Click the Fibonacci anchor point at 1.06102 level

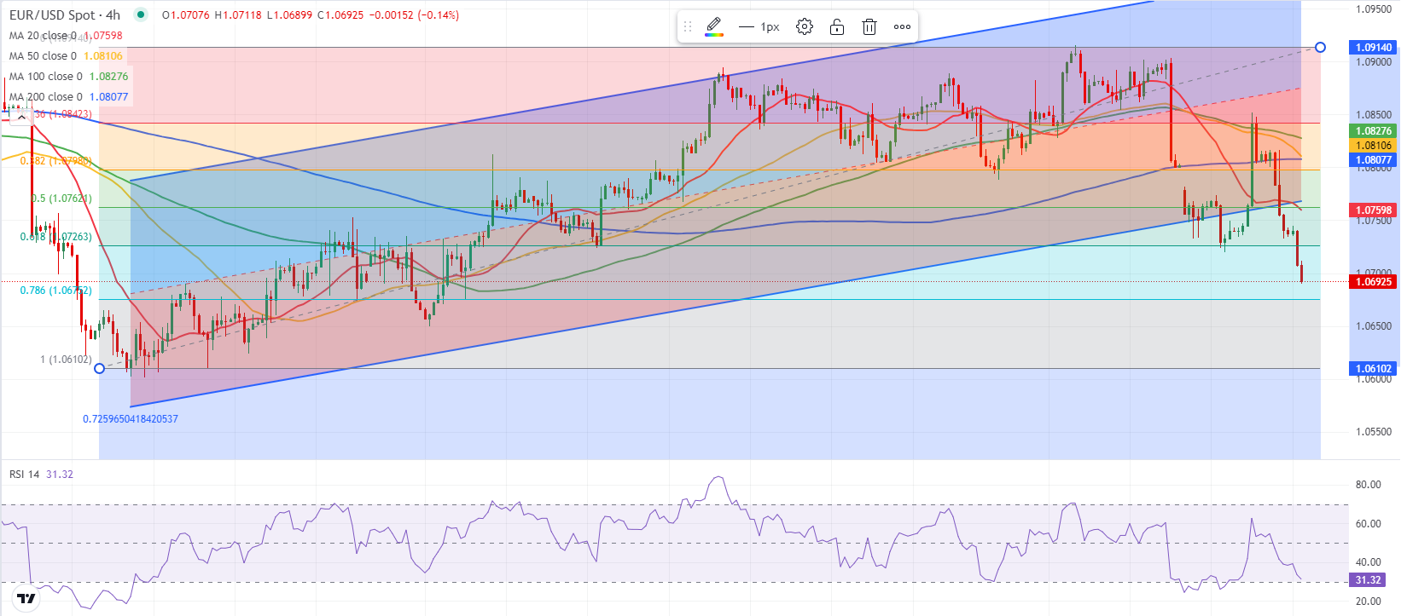point(99,368)
